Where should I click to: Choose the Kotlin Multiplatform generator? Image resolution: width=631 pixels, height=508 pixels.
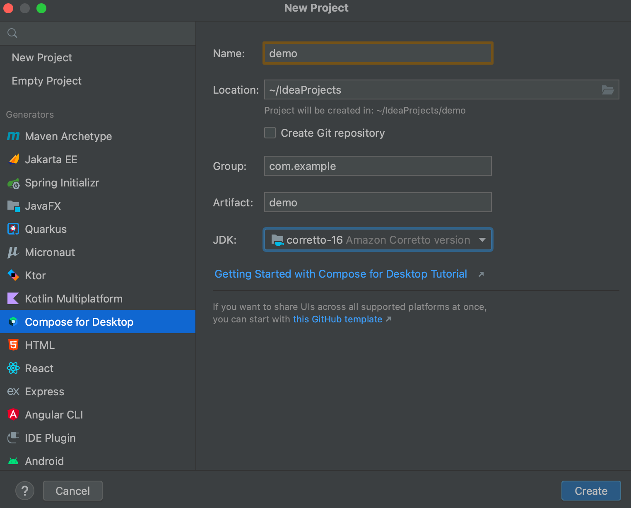98,298
